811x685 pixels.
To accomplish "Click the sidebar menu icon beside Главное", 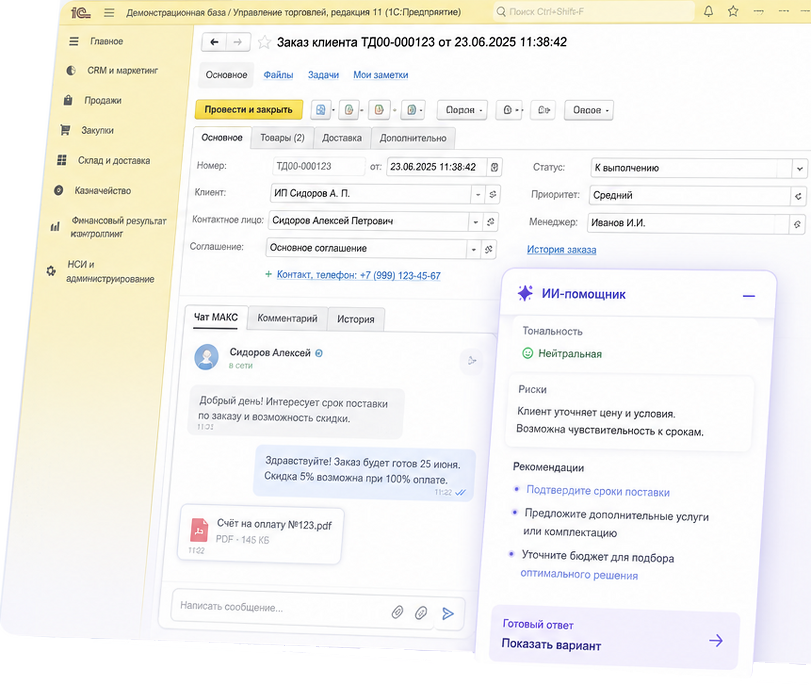I will (x=74, y=41).
